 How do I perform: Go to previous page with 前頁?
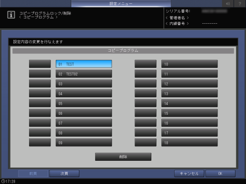point(33,174)
